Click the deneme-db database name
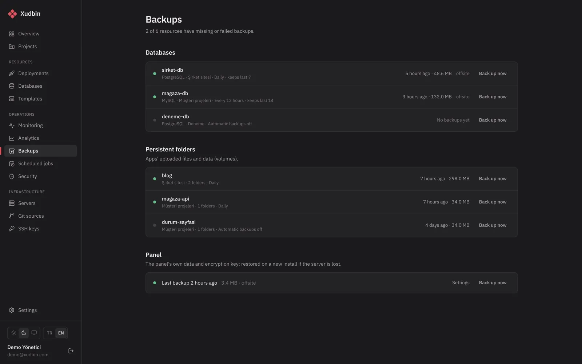The width and height of the screenshot is (582, 364). [175, 117]
